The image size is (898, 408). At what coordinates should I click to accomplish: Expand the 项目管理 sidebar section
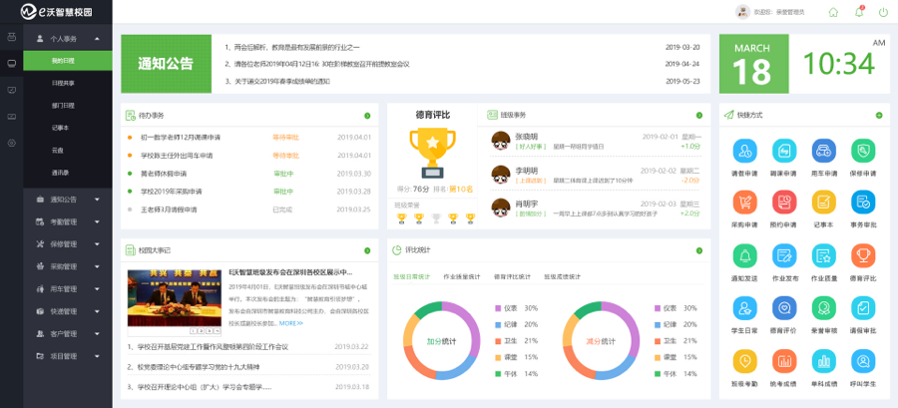click(x=64, y=356)
